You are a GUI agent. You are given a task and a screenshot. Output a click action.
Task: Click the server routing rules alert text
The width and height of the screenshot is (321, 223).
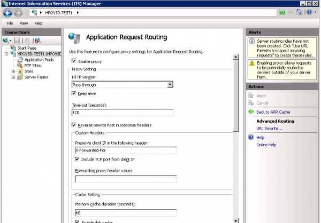click(285, 48)
